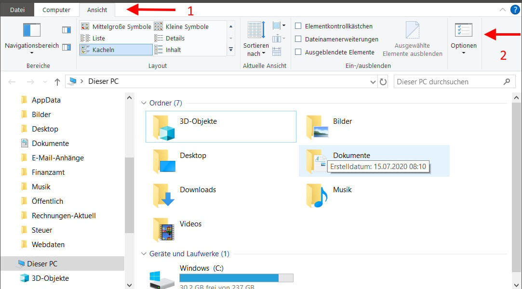Open the group-by dropdown icon
Viewport: 522px width, 289px height.
[x=279, y=26]
